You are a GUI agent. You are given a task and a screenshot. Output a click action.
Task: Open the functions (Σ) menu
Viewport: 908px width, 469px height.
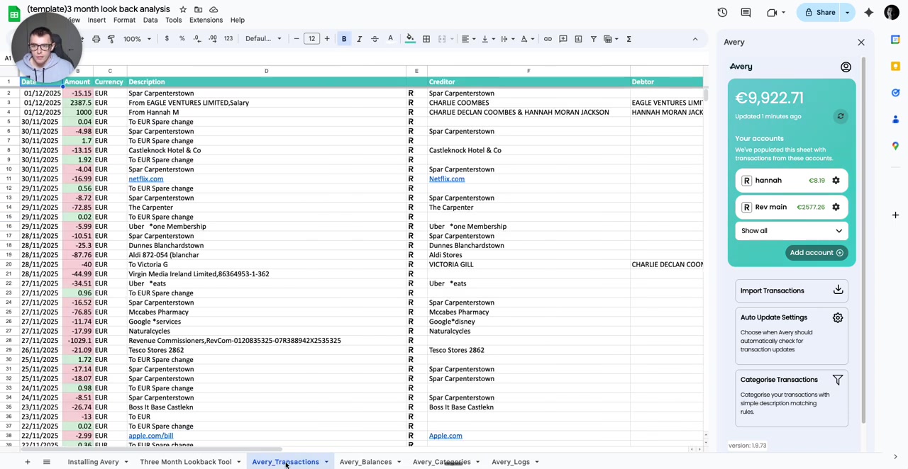(x=629, y=39)
